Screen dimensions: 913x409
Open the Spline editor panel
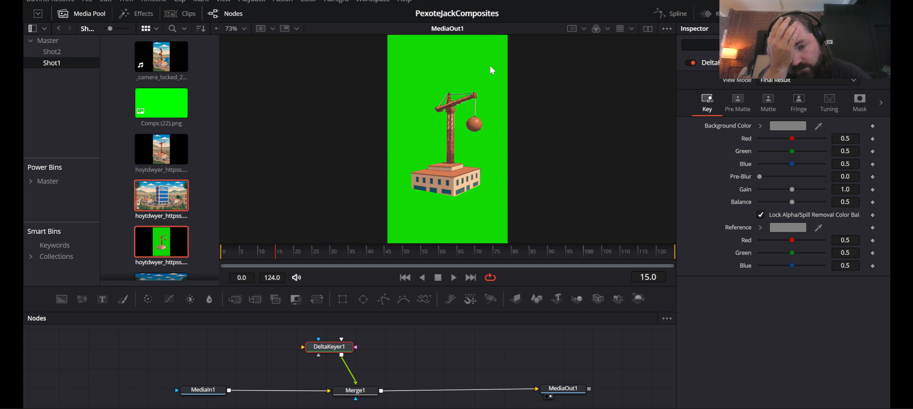coord(671,13)
